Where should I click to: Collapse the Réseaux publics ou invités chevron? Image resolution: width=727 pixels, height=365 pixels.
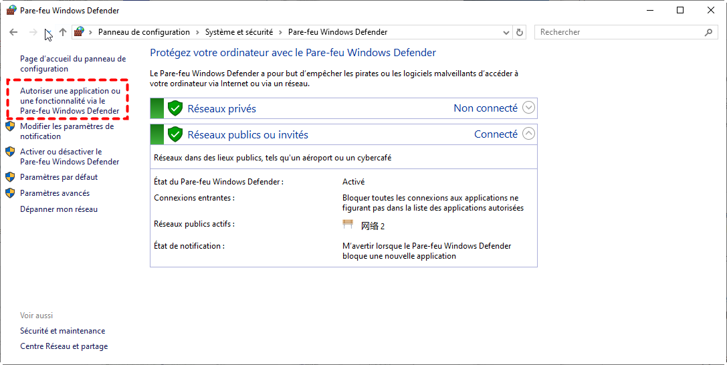528,134
